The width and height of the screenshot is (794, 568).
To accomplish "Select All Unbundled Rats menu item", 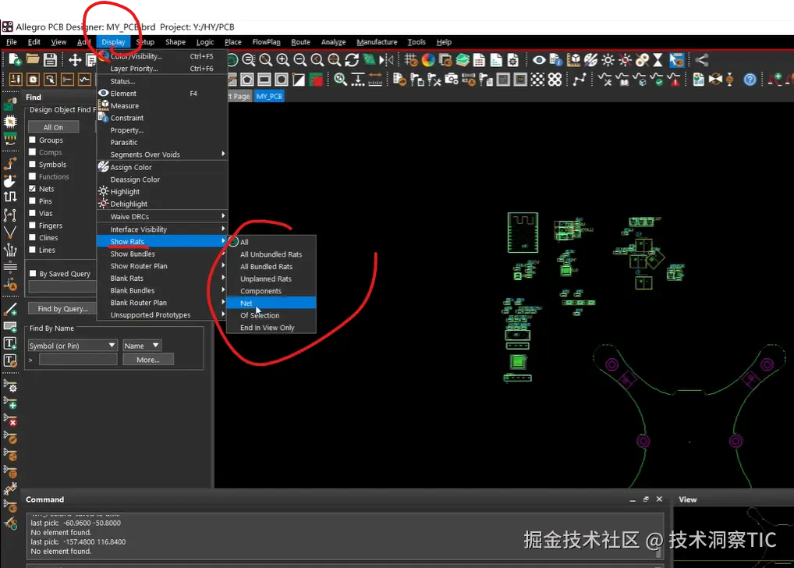I will (271, 254).
